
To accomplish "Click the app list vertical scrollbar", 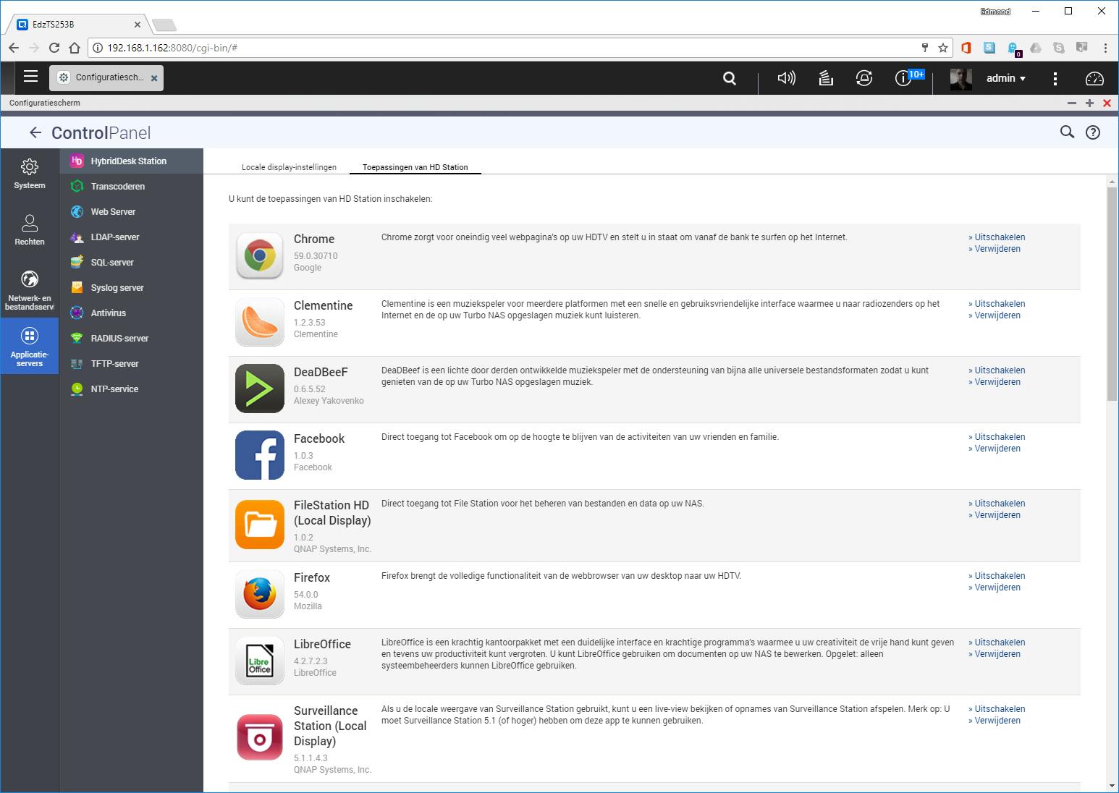I will pos(1112,293).
